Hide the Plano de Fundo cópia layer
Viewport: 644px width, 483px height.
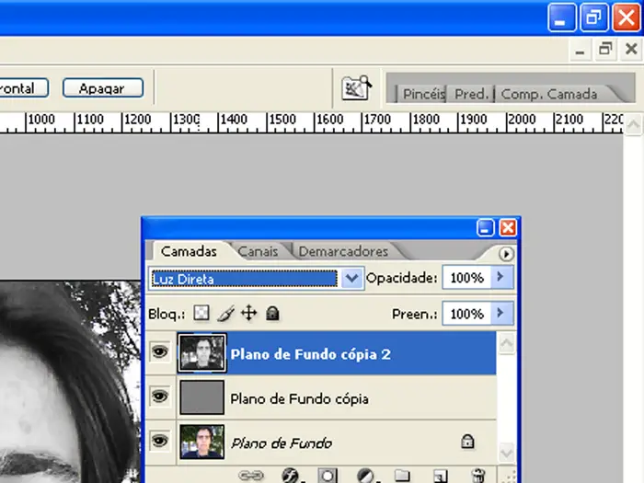click(160, 397)
